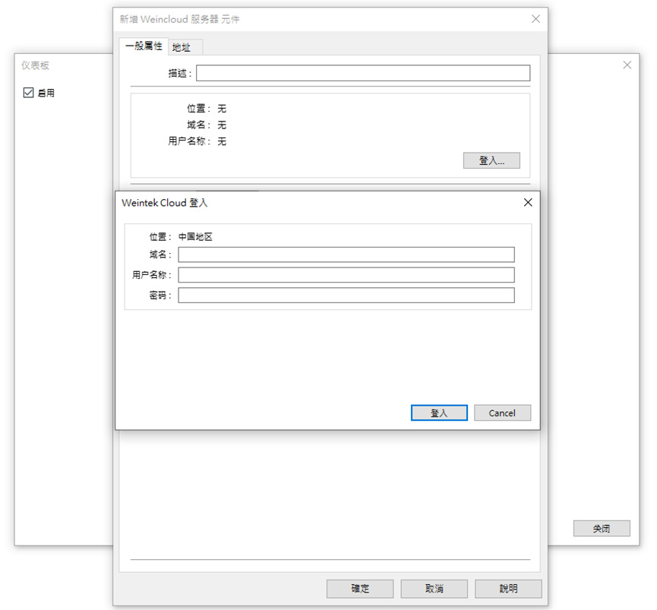Close the Weintek Cloud 登入 dialog
The image size is (657, 610).
point(528,203)
